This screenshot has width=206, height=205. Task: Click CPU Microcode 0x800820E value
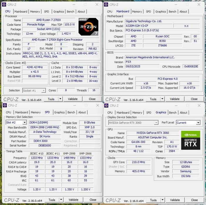[x=191, y=67]
